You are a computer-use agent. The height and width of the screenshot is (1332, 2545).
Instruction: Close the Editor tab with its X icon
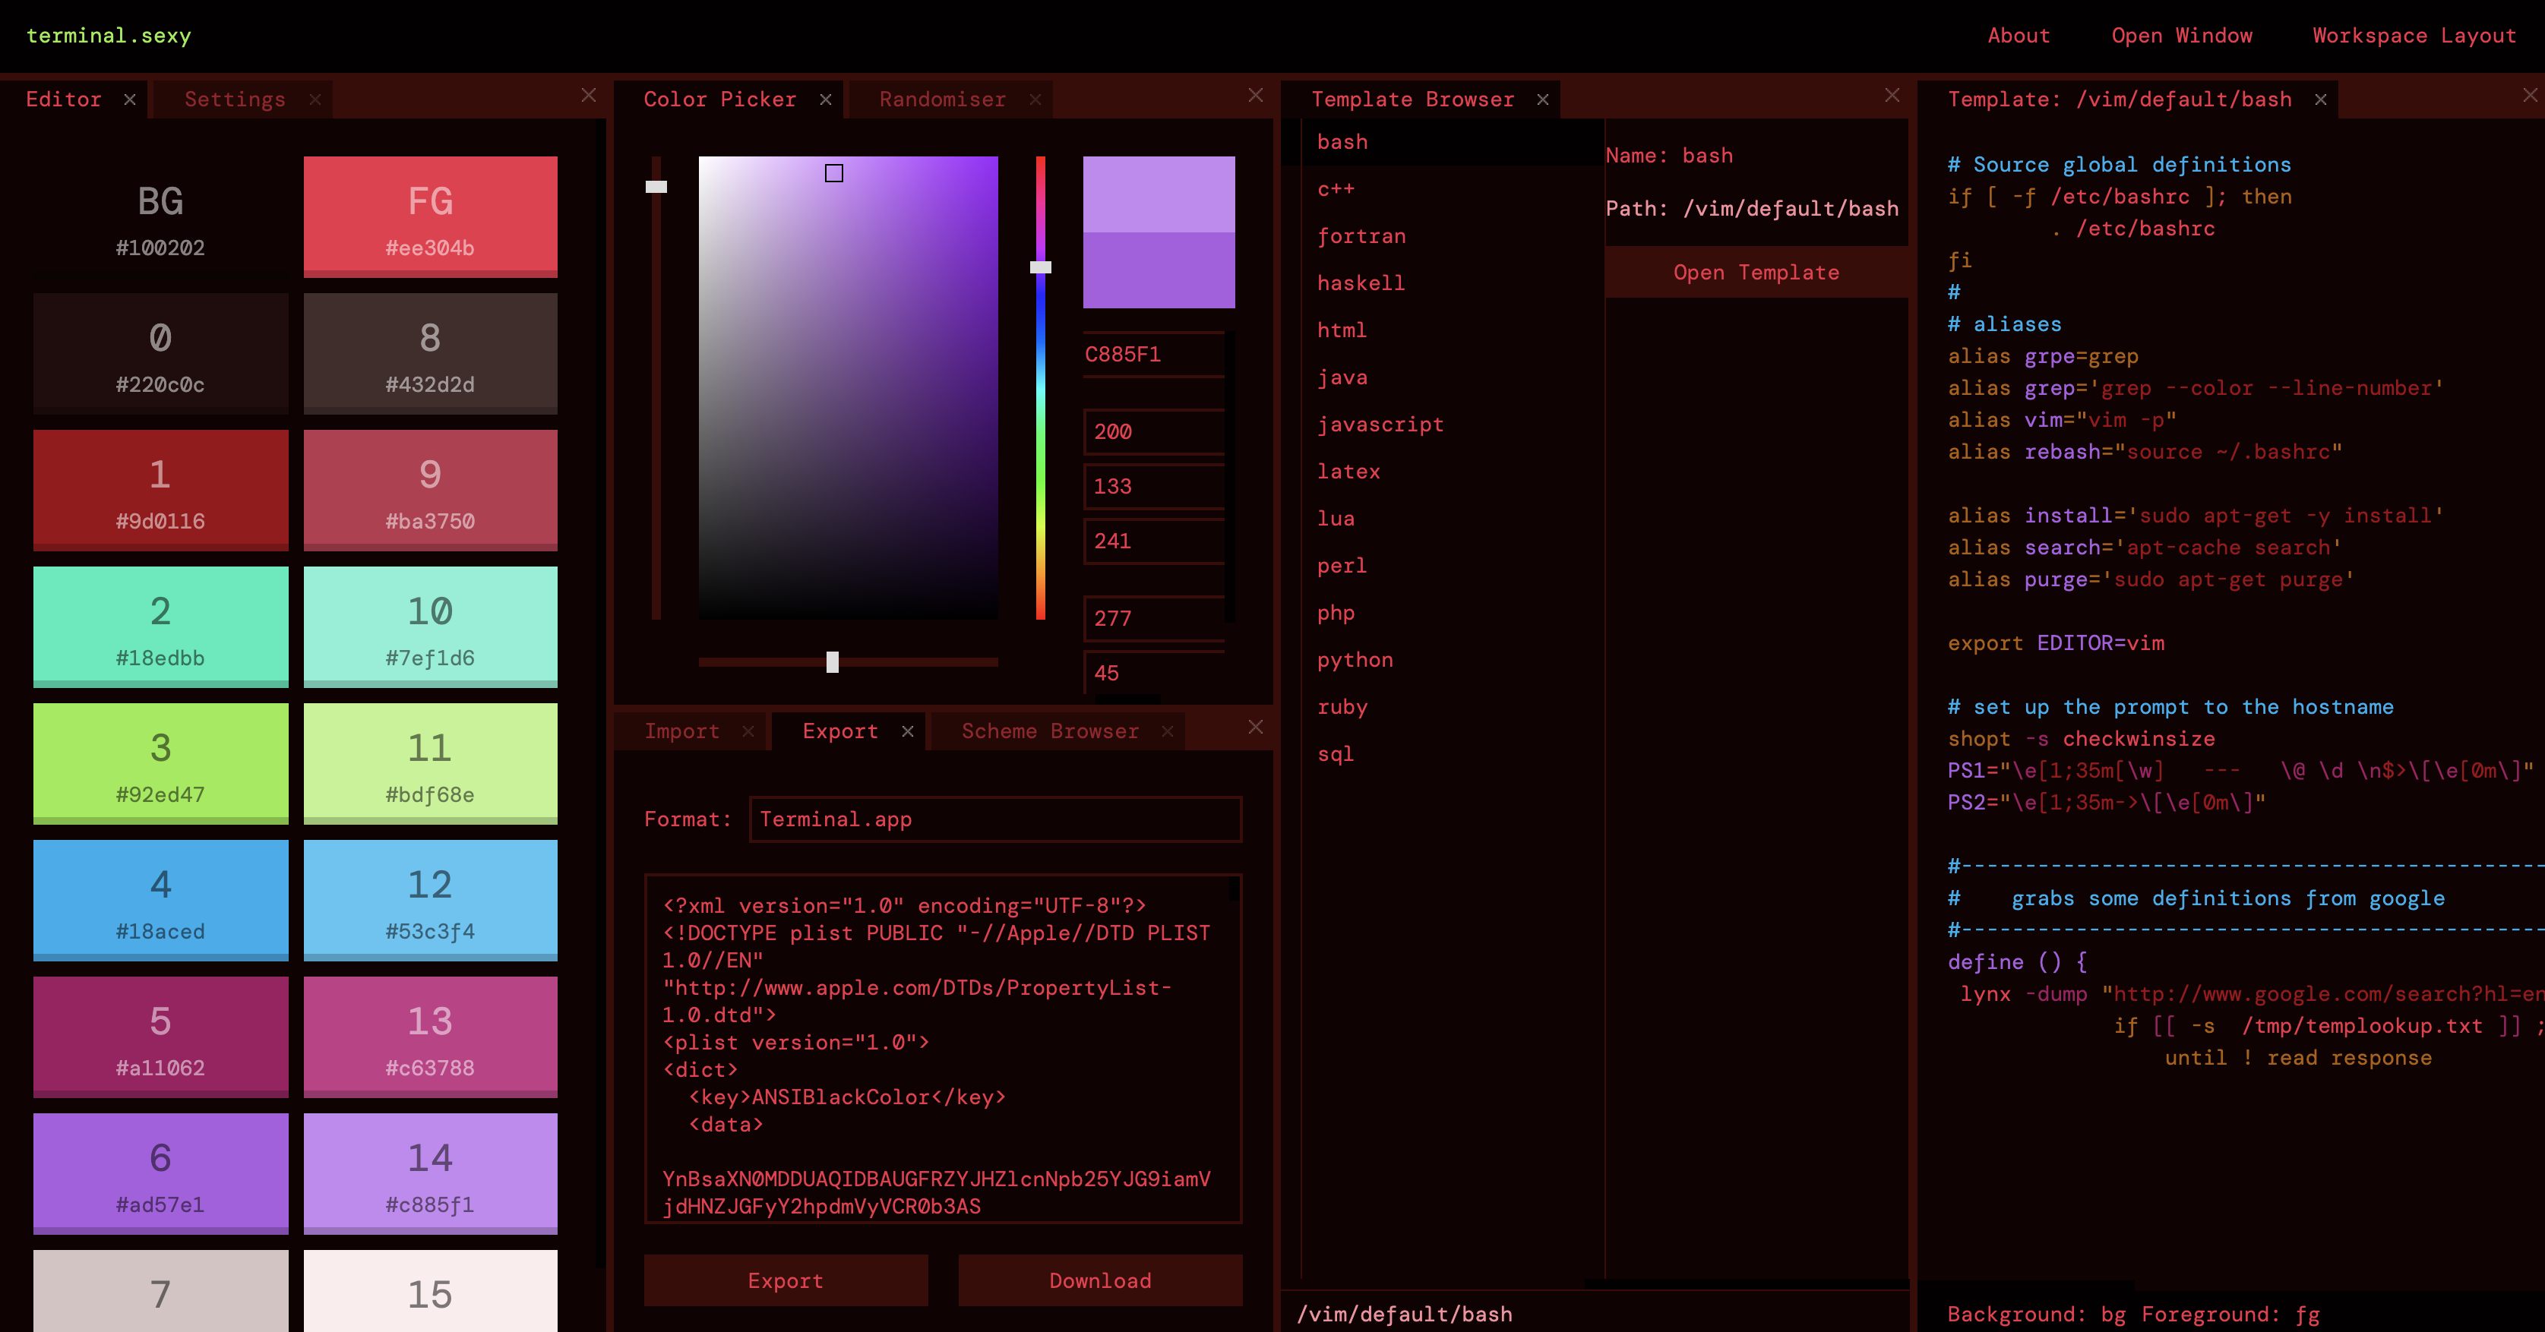pyautogui.click(x=129, y=99)
